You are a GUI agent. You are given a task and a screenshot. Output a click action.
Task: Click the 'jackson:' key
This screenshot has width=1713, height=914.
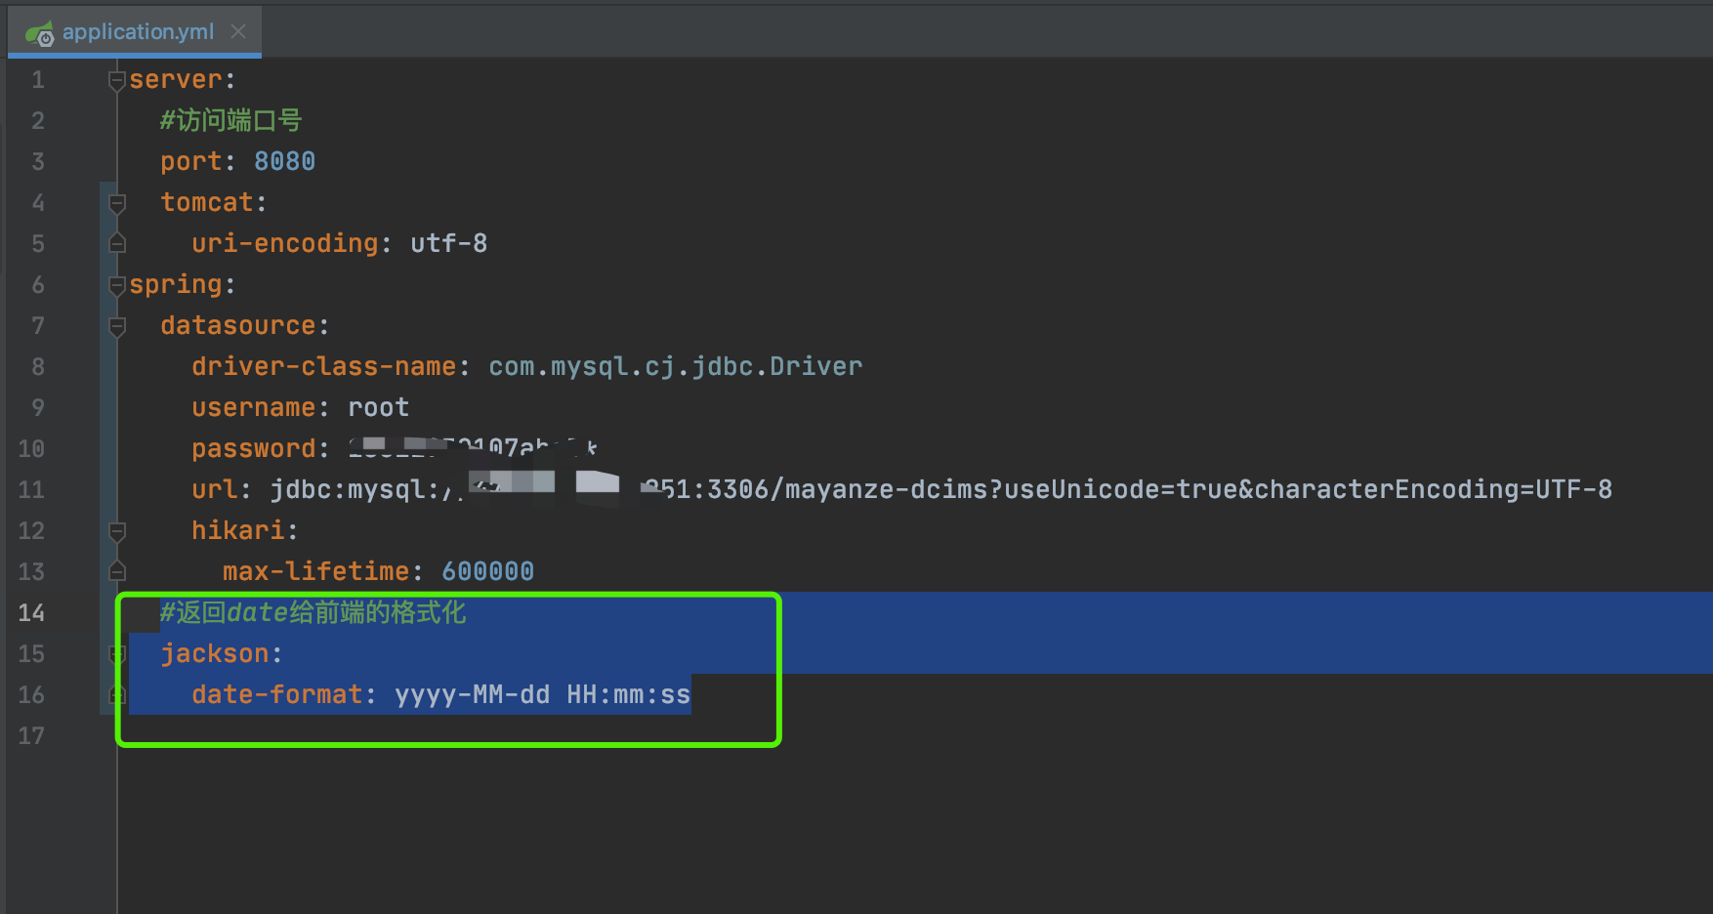point(221,653)
